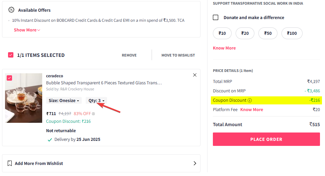The image size is (325, 176).
Task: Toggle the 1/1 Items Selected checkbox
Action: pos(11,55)
